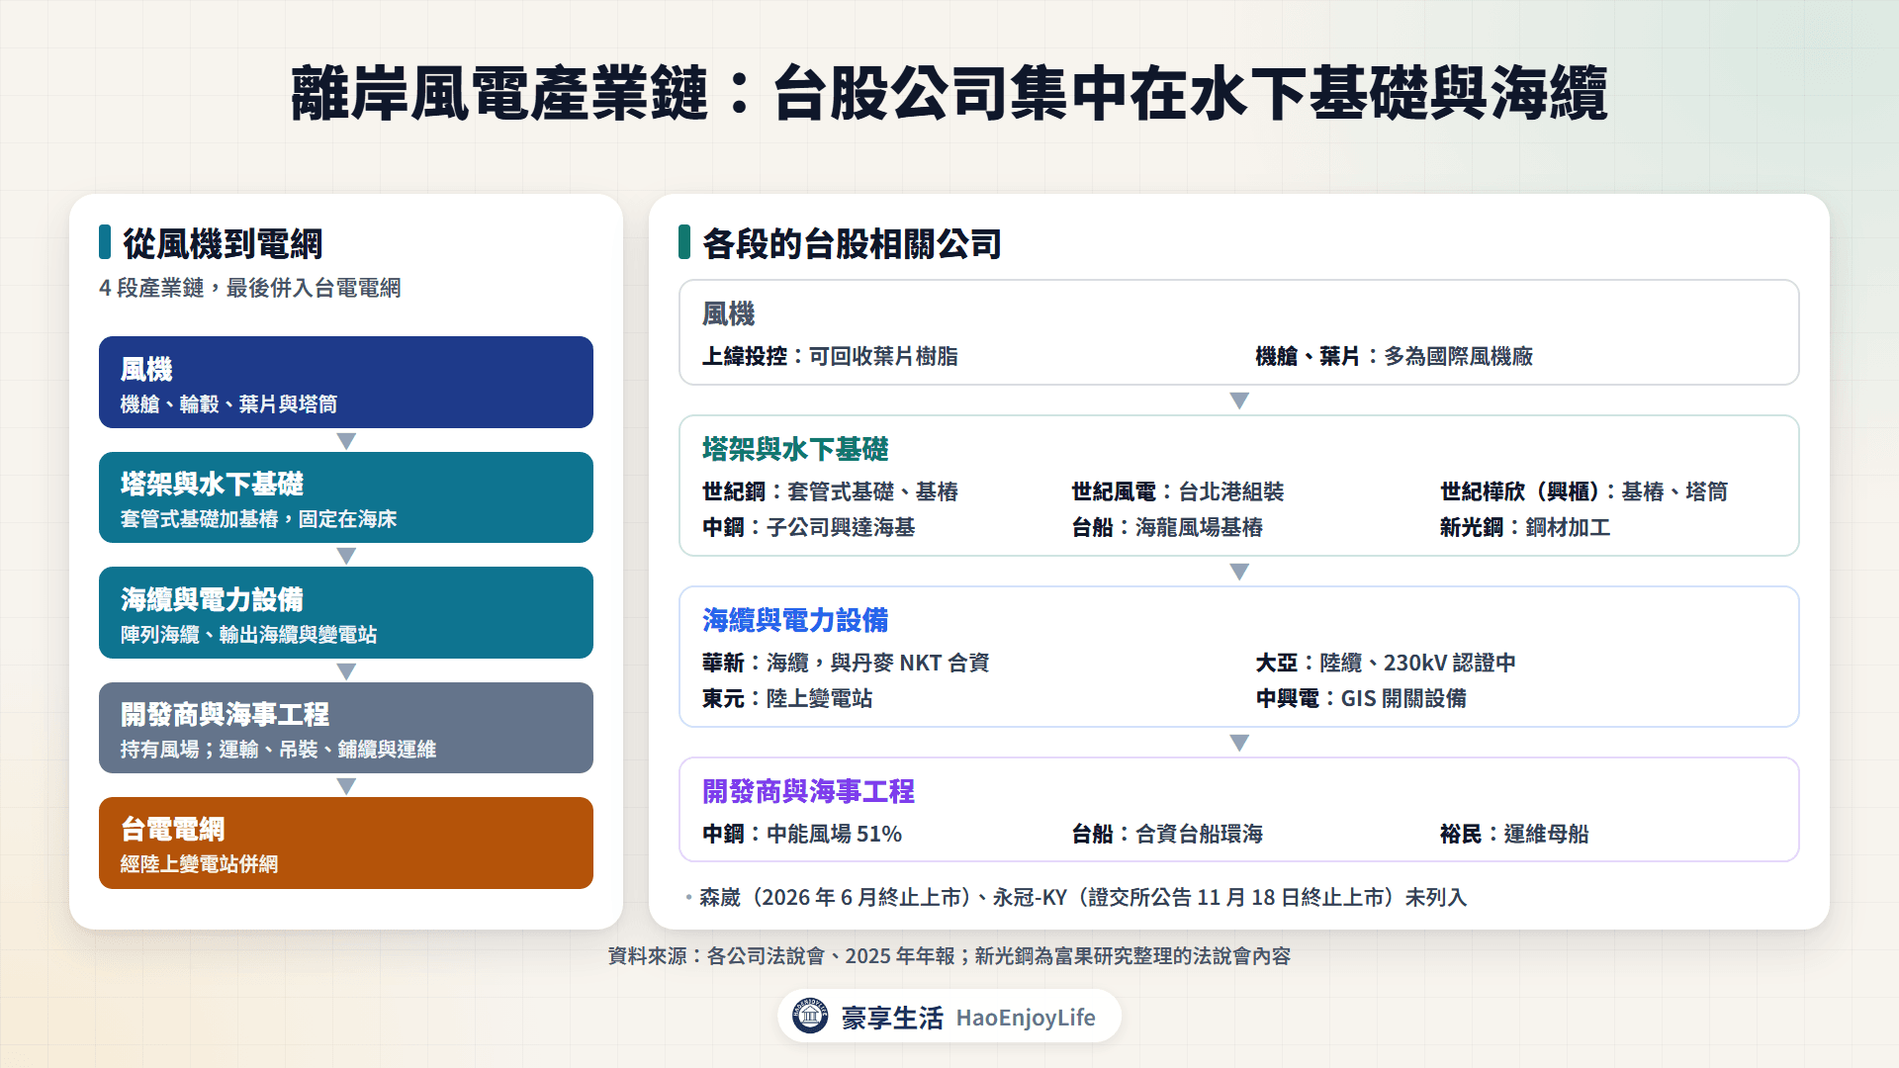
Task: Click the 資料來源 source line below the panels
Action: (x=949, y=956)
